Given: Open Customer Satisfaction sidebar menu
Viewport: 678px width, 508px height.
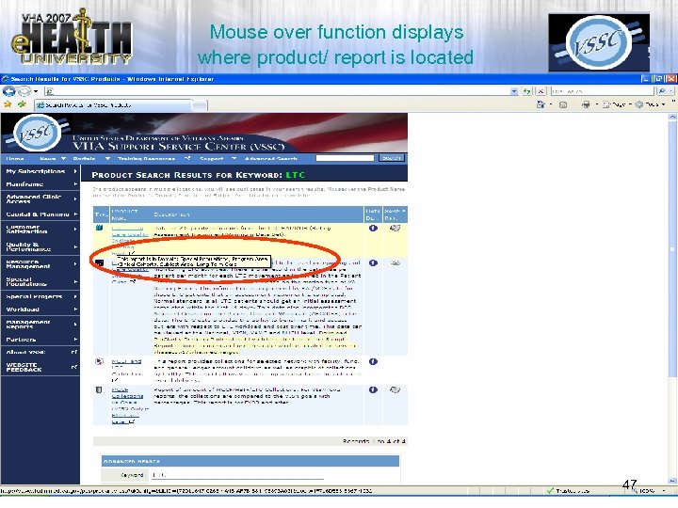Looking at the screenshot, I should tap(40, 229).
